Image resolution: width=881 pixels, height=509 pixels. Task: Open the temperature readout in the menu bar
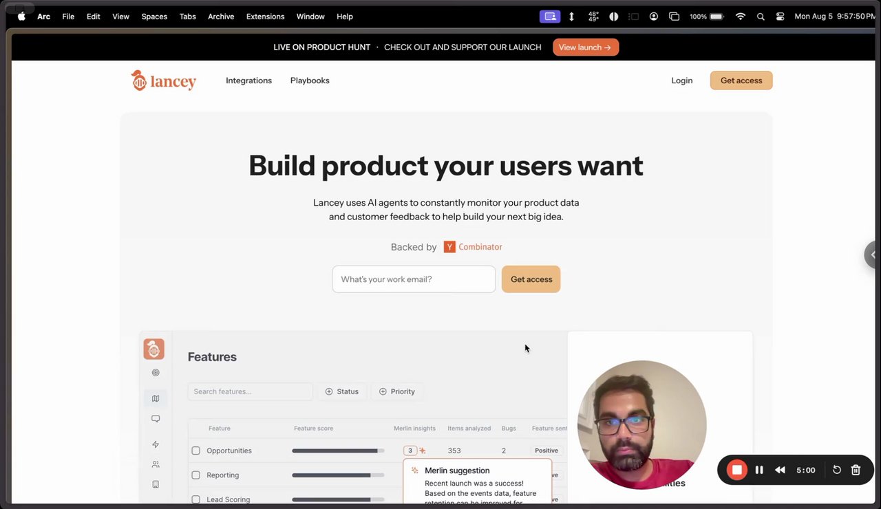593,17
